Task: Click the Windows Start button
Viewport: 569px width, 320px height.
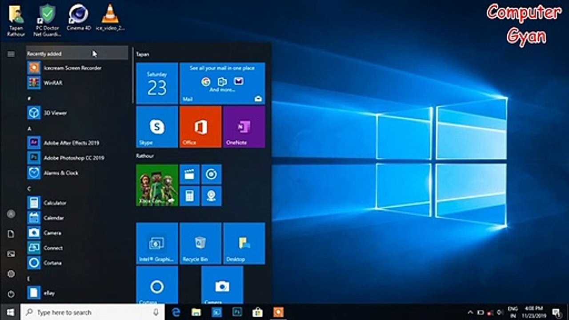Action: pyautogui.click(x=10, y=312)
